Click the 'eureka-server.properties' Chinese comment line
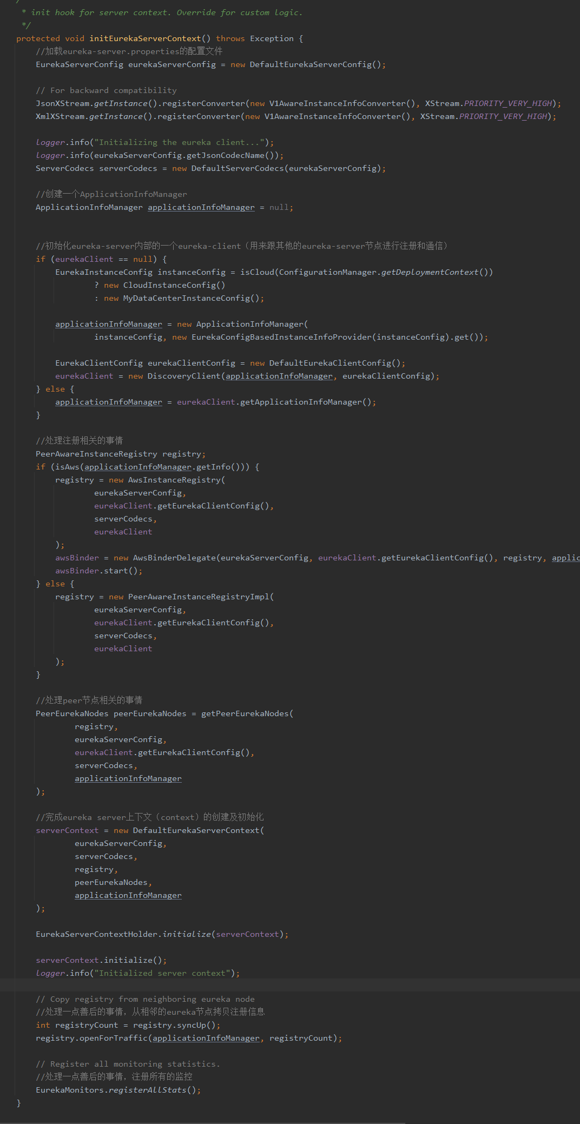The width and height of the screenshot is (580, 1124). (129, 51)
